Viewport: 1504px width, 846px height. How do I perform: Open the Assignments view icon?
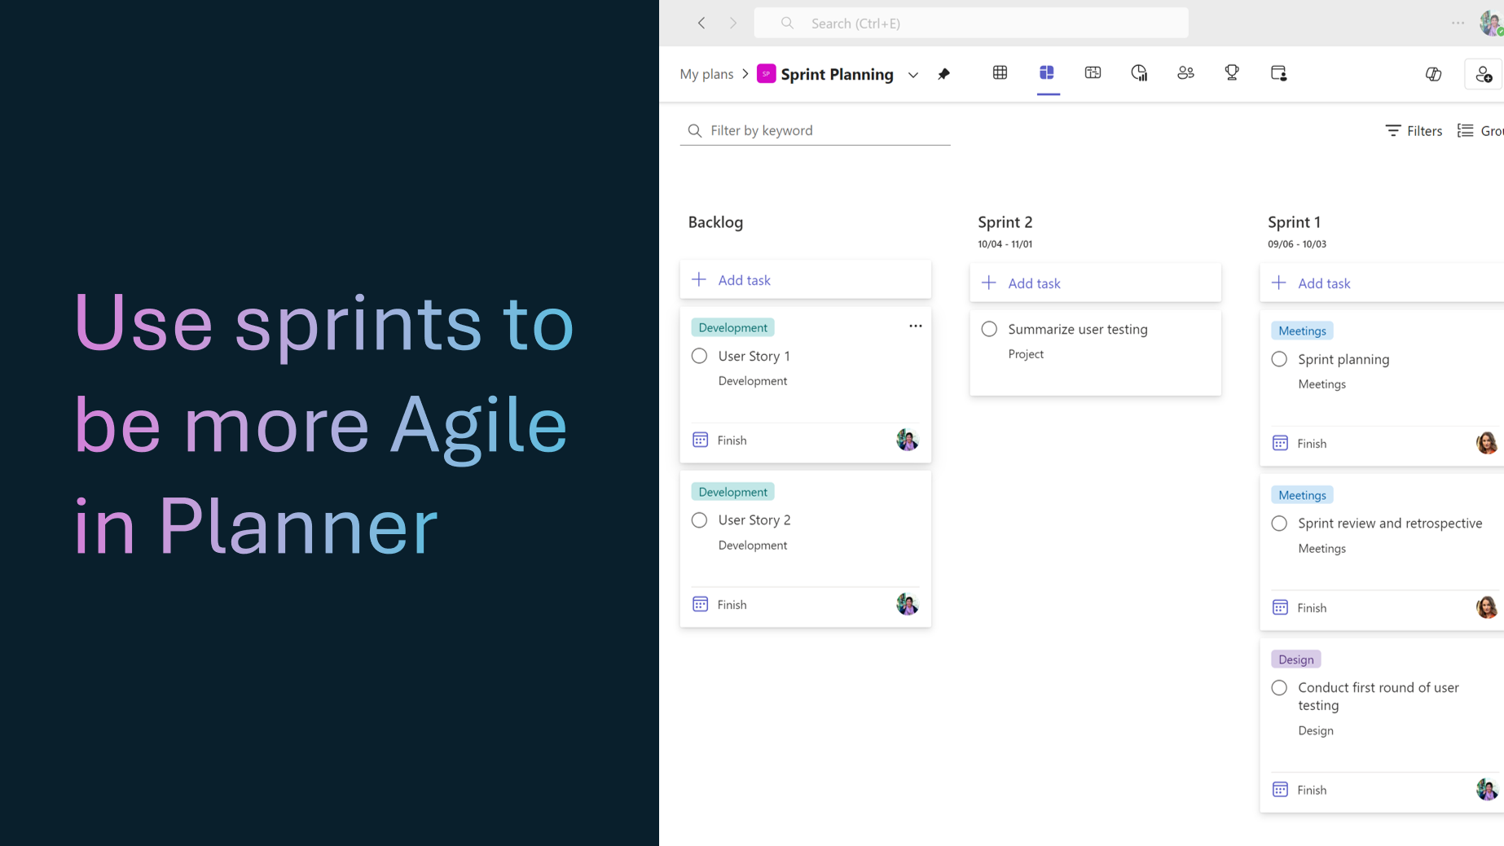(1278, 73)
